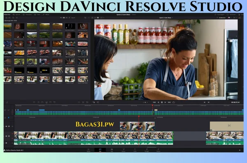Click the timeline horizontal scrollbar
247x163 pixels.
[x=151, y=147]
